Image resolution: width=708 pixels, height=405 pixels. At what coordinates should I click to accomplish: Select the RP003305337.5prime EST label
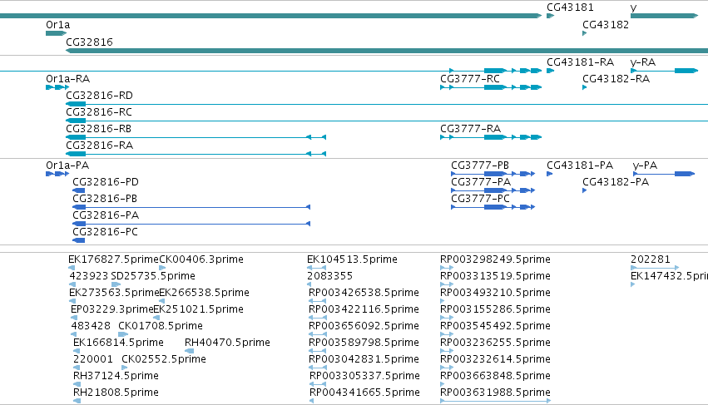[x=365, y=376]
